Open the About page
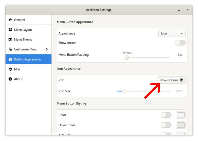 pos(29,79)
